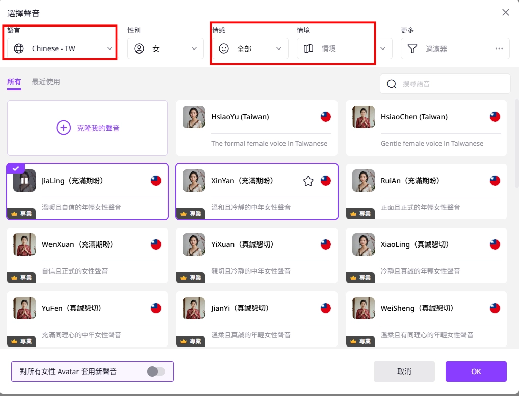This screenshot has width=519, height=396.
Task: Expand the emotion dropdown showing 全部
Action: tap(278, 48)
